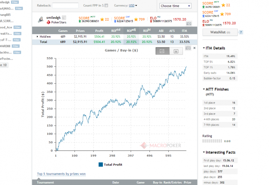The image size is (269, 185).
Task: Expand the Hold'em row arrow
Action: 37,36
